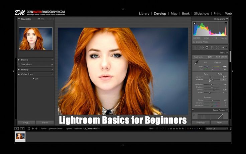Viewport: 246px width, 154px height.
Task: Add a new preset with plus
Action: pyautogui.click(x=52, y=60)
